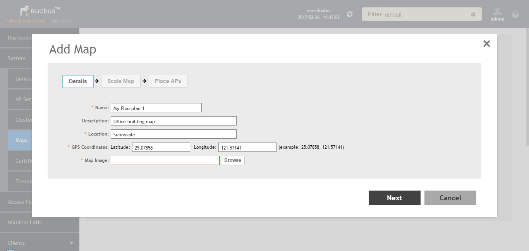
Task: Close the Add Map dialog
Action: tap(486, 44)
